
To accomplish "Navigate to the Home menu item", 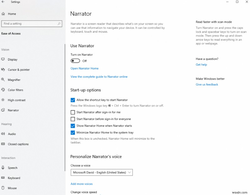I will [x=12, y=14].
